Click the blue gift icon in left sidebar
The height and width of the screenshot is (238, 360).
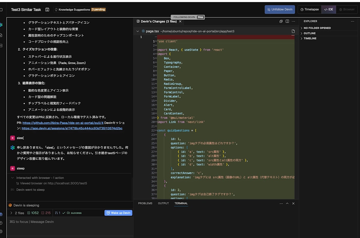pyautogui.click(x=1, y=214)
